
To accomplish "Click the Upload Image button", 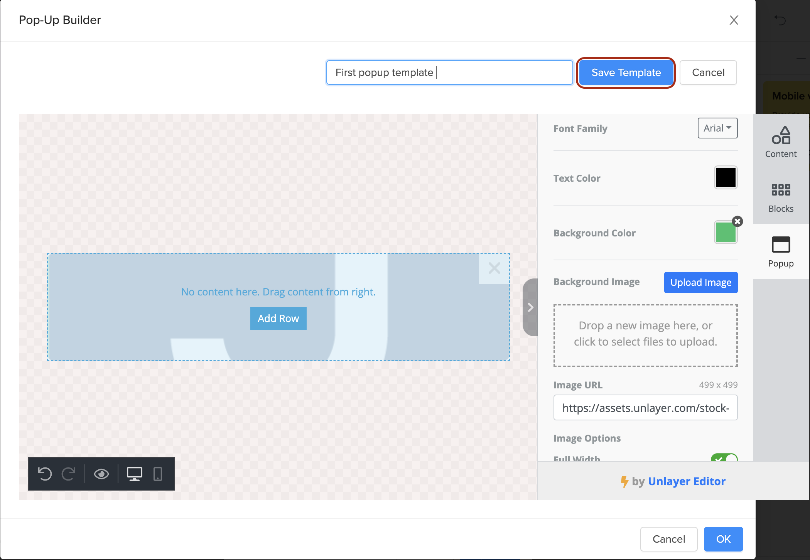I will coord(700,282).
